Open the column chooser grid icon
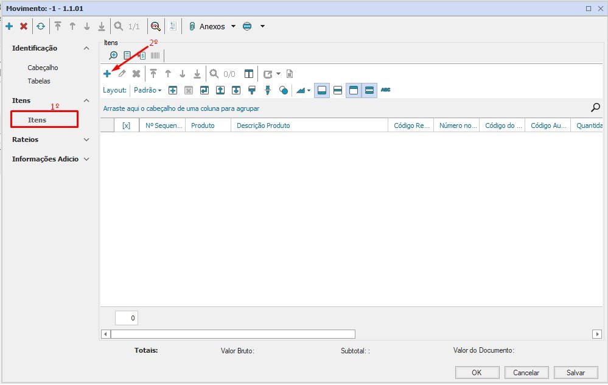The height and width of the screenshot is (385, 608). tap(249, 73)
